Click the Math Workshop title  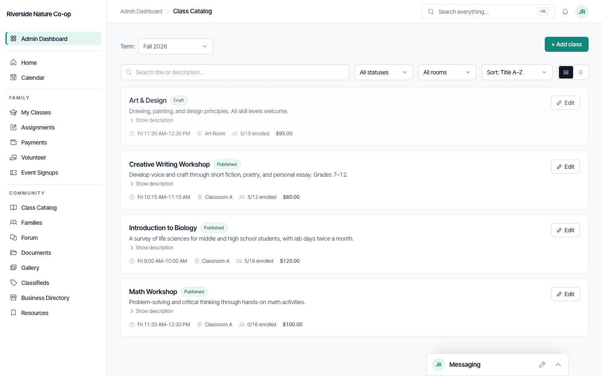coord(153,292)
